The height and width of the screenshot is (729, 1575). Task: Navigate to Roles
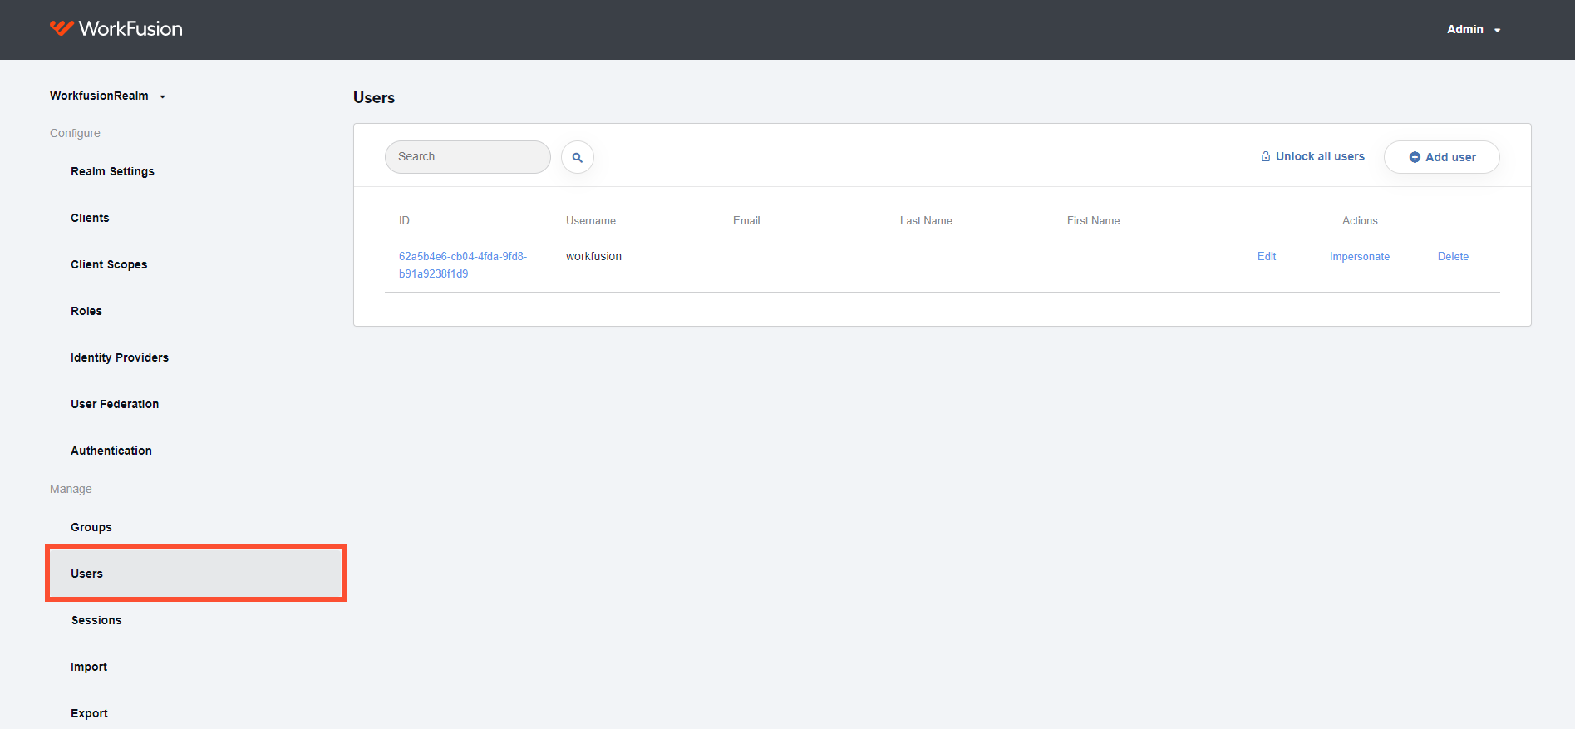tap(86, 311)
